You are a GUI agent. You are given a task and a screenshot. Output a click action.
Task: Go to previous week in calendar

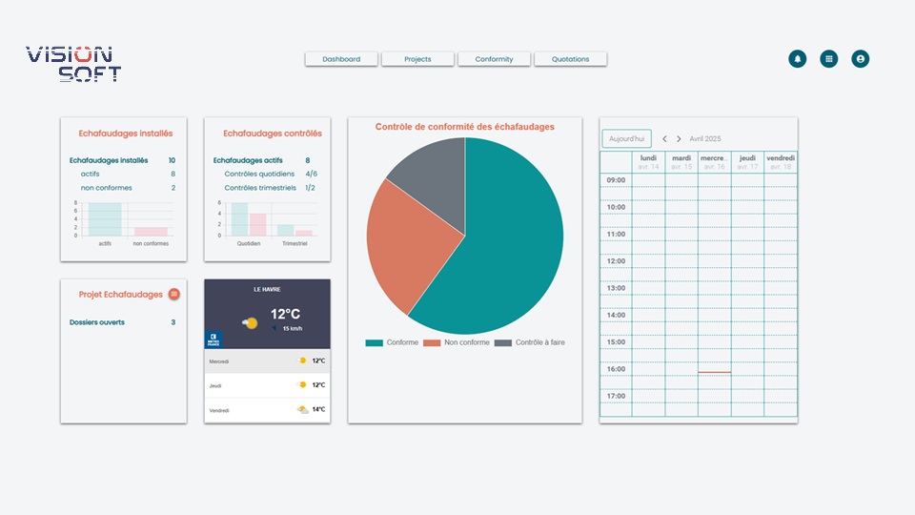[664, 139]
